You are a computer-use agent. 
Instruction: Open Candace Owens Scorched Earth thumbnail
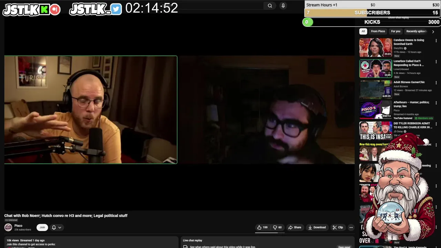(376, 47)
